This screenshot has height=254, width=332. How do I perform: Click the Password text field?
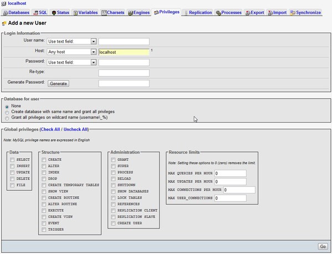[124, 62]
